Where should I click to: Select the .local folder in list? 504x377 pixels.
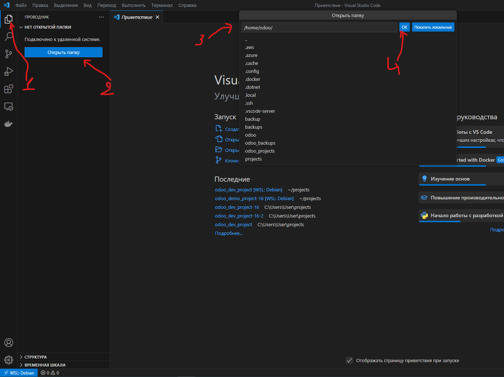pyautogui.click(x=348, y=95)
